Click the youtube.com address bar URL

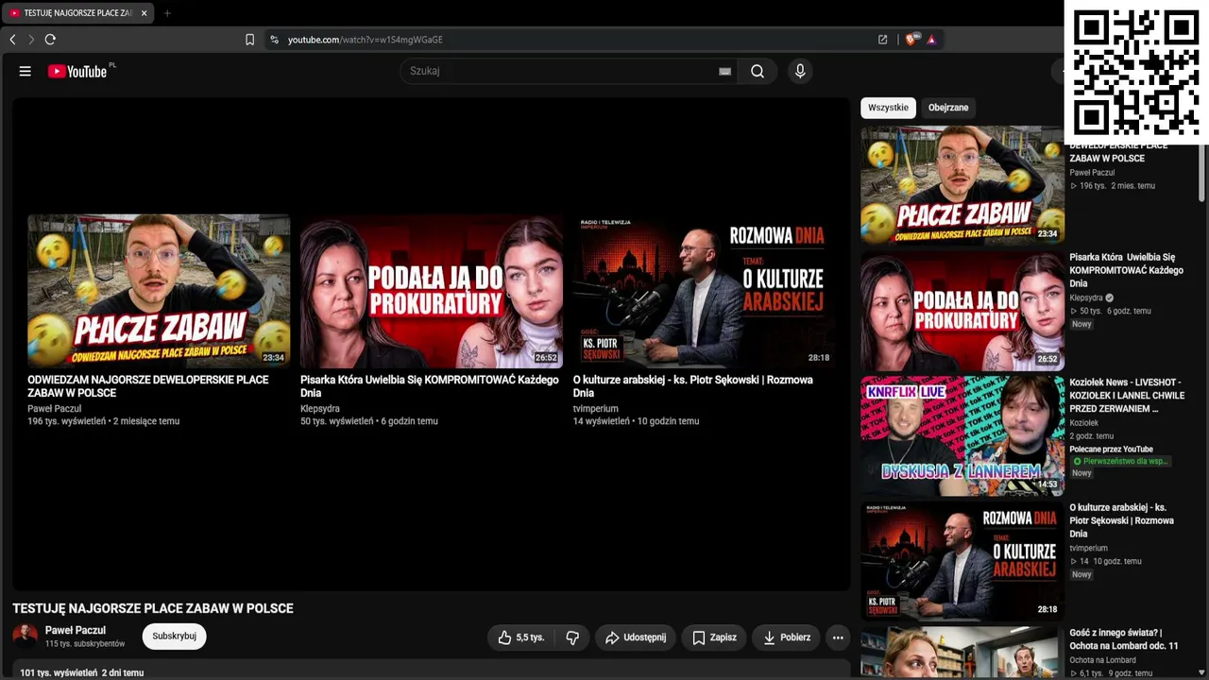pos(365,40)
